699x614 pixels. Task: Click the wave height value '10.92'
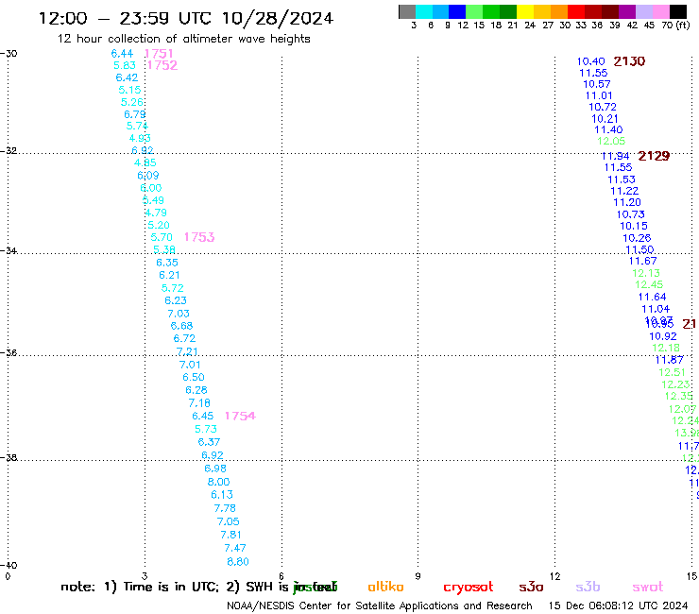pos(663,336)
